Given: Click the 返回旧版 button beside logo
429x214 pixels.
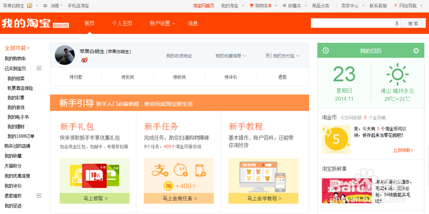Looking at the screenshot, I should point(61,25).
